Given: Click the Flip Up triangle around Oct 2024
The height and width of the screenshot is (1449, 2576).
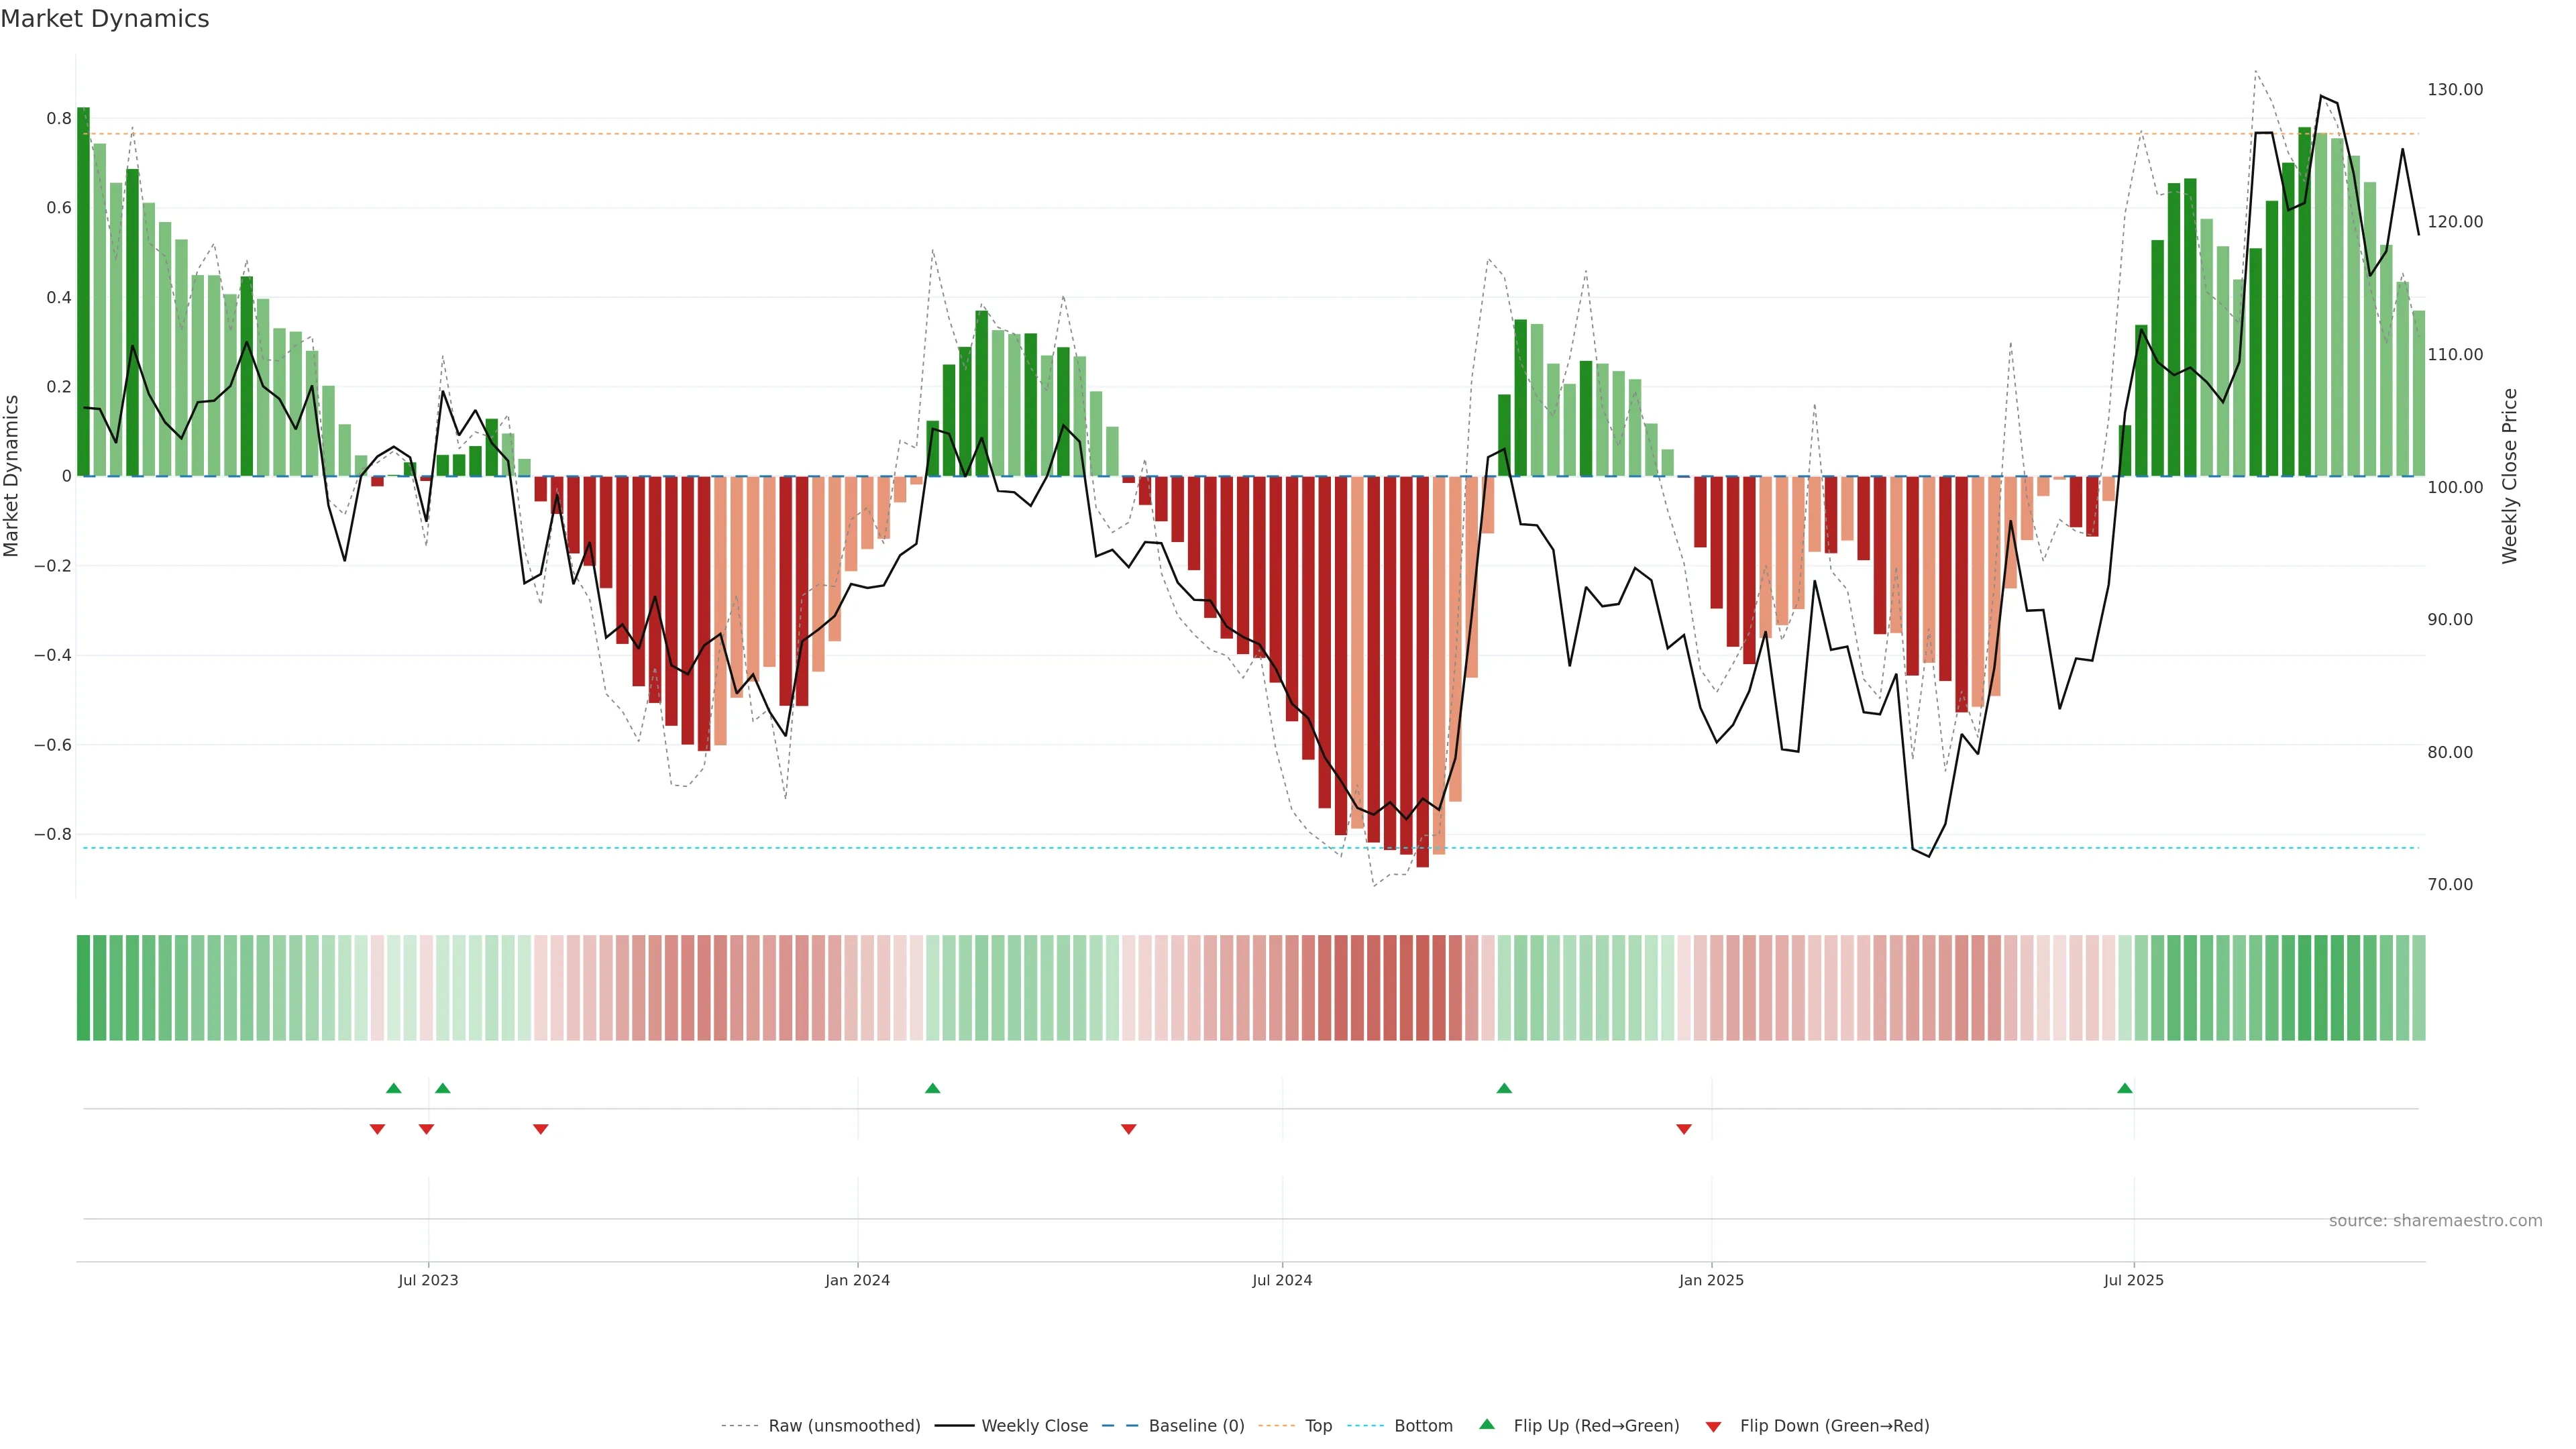Looking at the screenshot, I should pos(1504,1088).
